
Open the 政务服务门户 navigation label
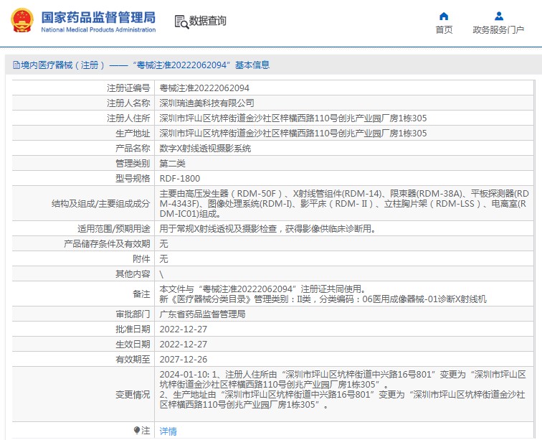coord(498,29)
